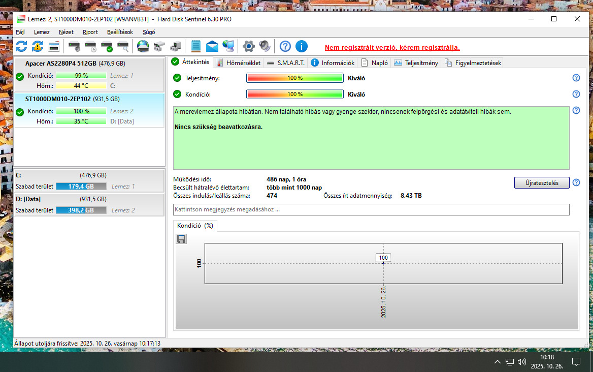This screenshot has height=372, width=593.
Task: Click help icon beside the Teljesítmény bar
Action: tap(576, 78)
